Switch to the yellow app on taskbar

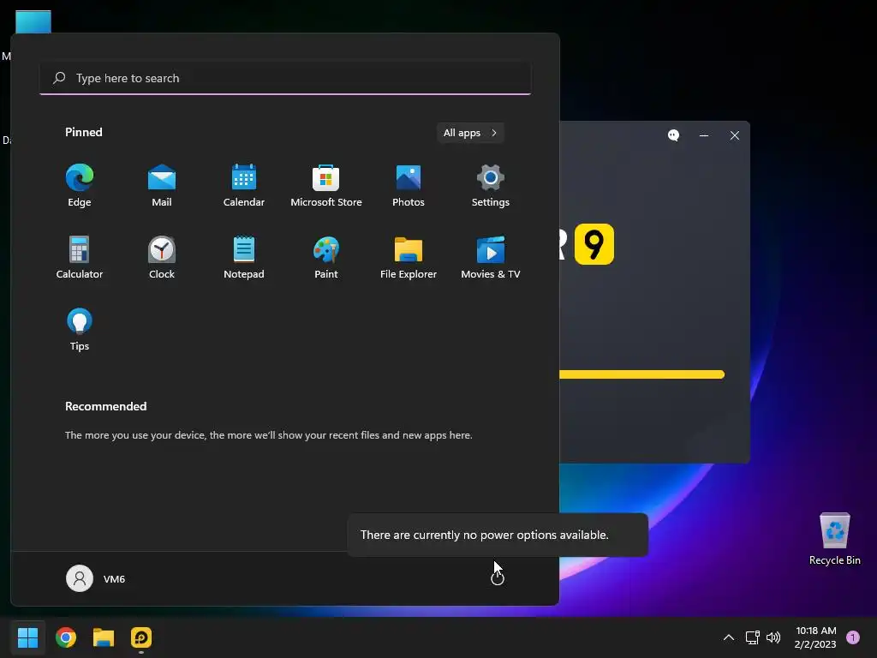[x=141, y=637]
